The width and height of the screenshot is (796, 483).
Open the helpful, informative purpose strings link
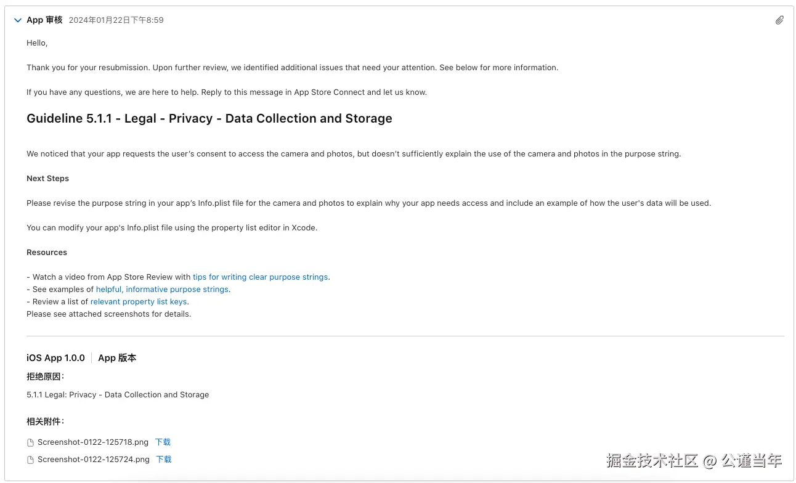click(x=163, y=290)
